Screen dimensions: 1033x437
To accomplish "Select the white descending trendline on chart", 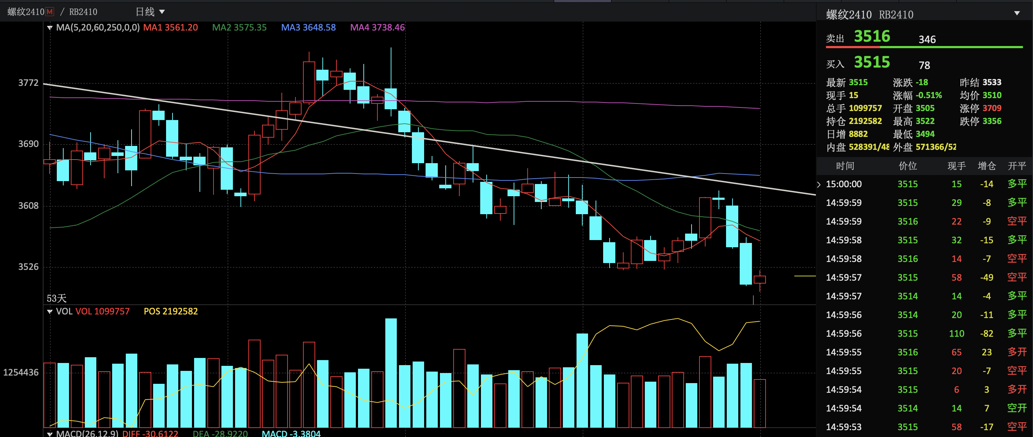I will click(x=429, y=139).
